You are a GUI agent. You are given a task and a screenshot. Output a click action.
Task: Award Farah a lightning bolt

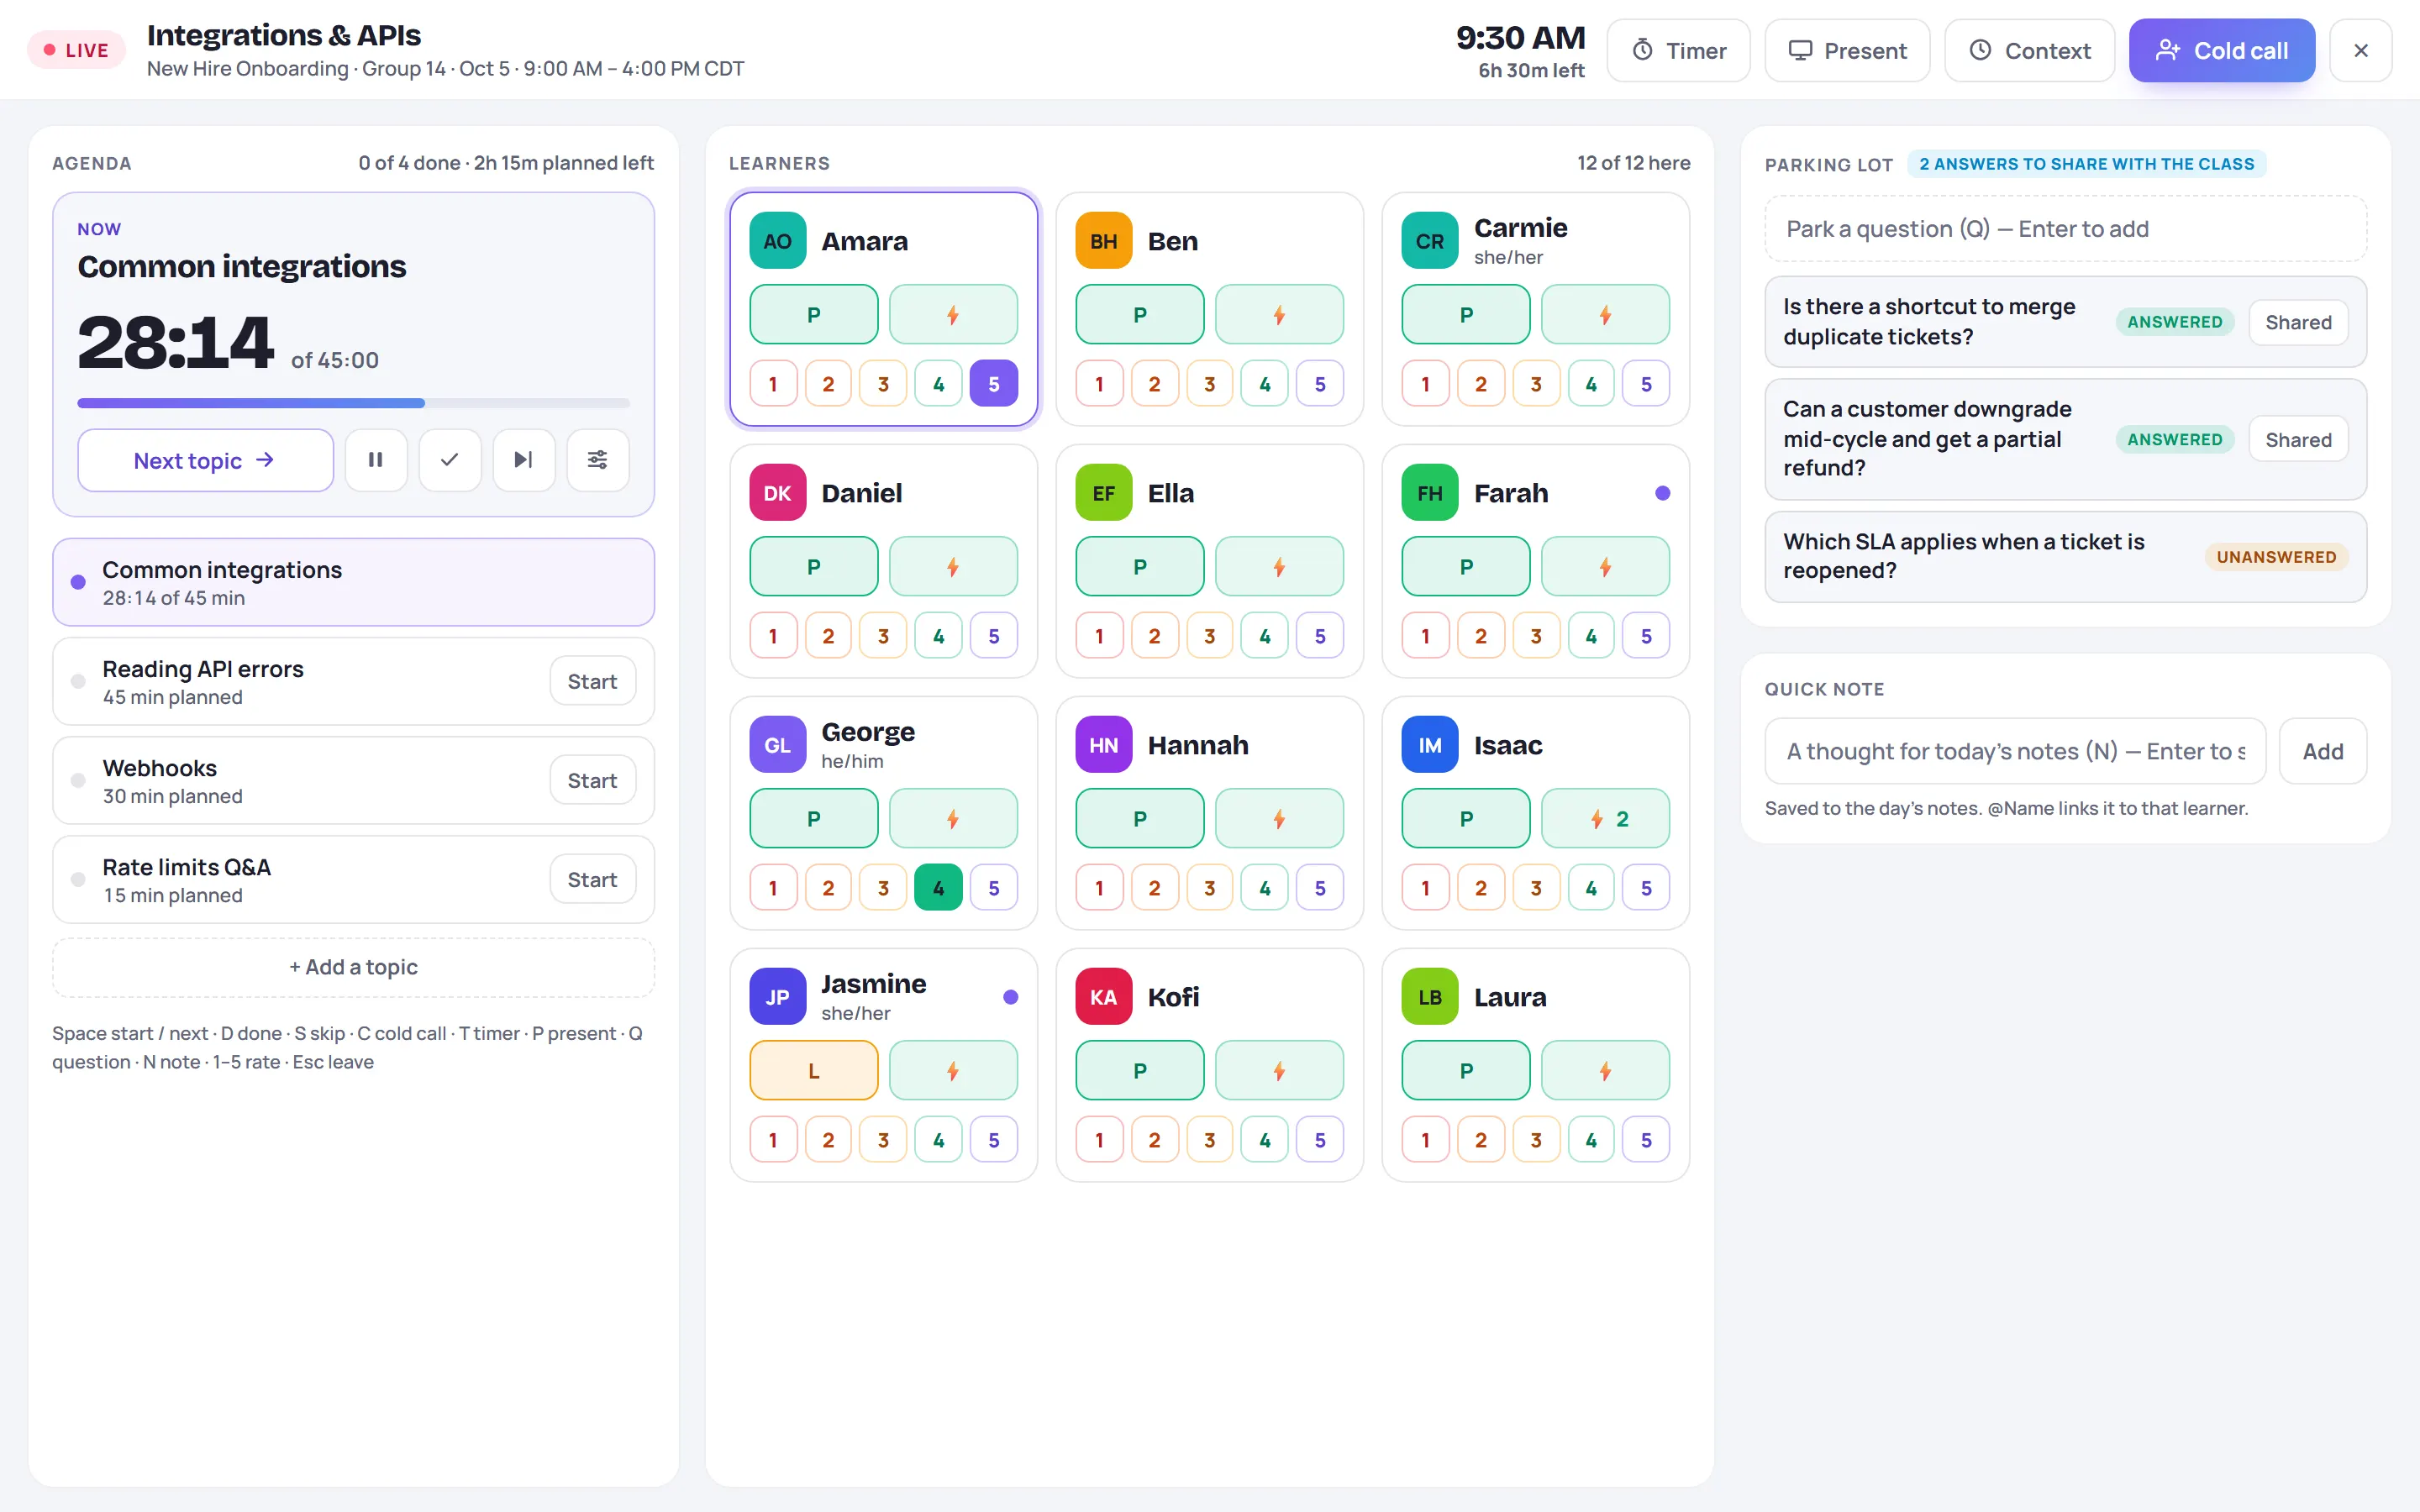point(1605,567)
